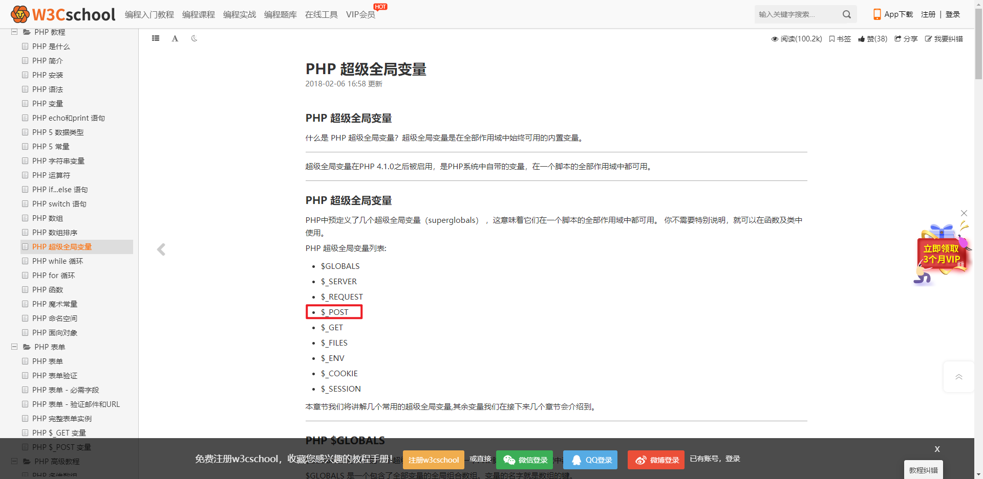
Task: Open PHP 是什么 in sidebar
Action: (x=51, y=47)
